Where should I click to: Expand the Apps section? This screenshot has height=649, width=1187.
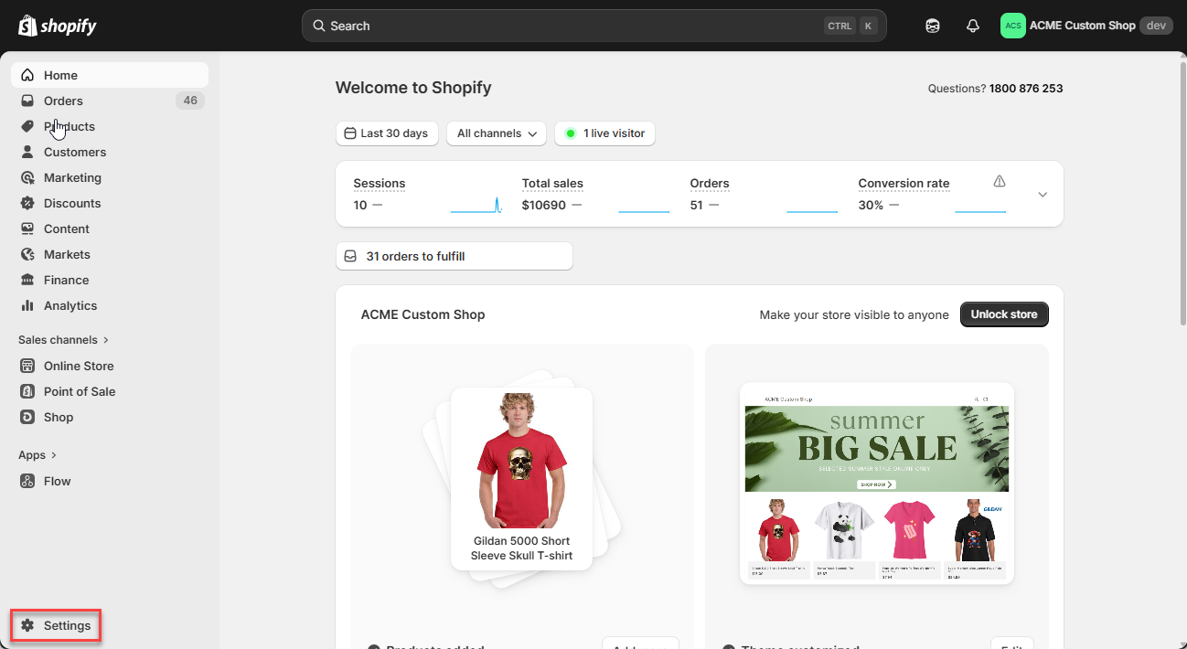(x=37, y=454)
